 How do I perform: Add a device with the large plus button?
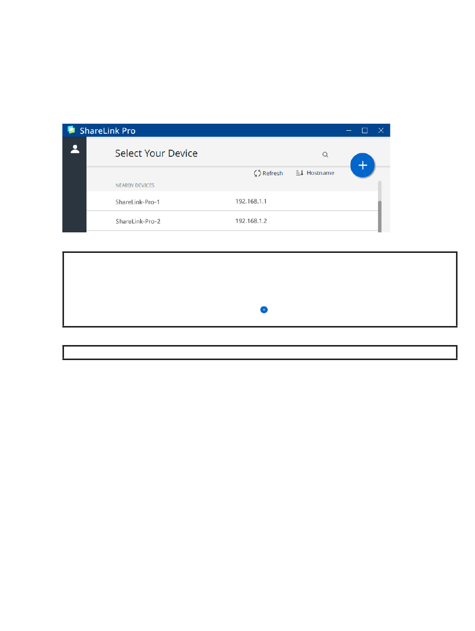click(x=362, y=165)
